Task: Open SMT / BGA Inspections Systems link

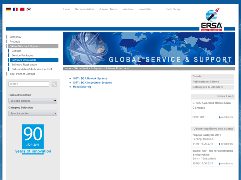Action: coord(92,83)
